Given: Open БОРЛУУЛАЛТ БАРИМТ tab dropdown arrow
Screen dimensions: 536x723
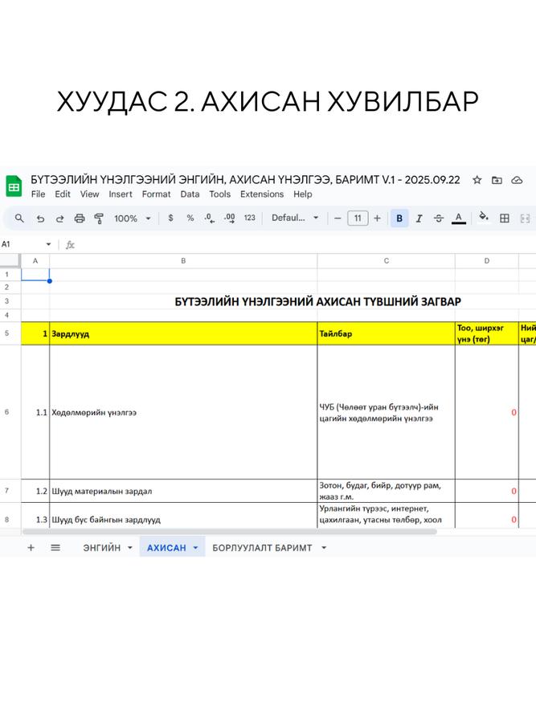Looking at the screenshot, I should coord(324,548).
